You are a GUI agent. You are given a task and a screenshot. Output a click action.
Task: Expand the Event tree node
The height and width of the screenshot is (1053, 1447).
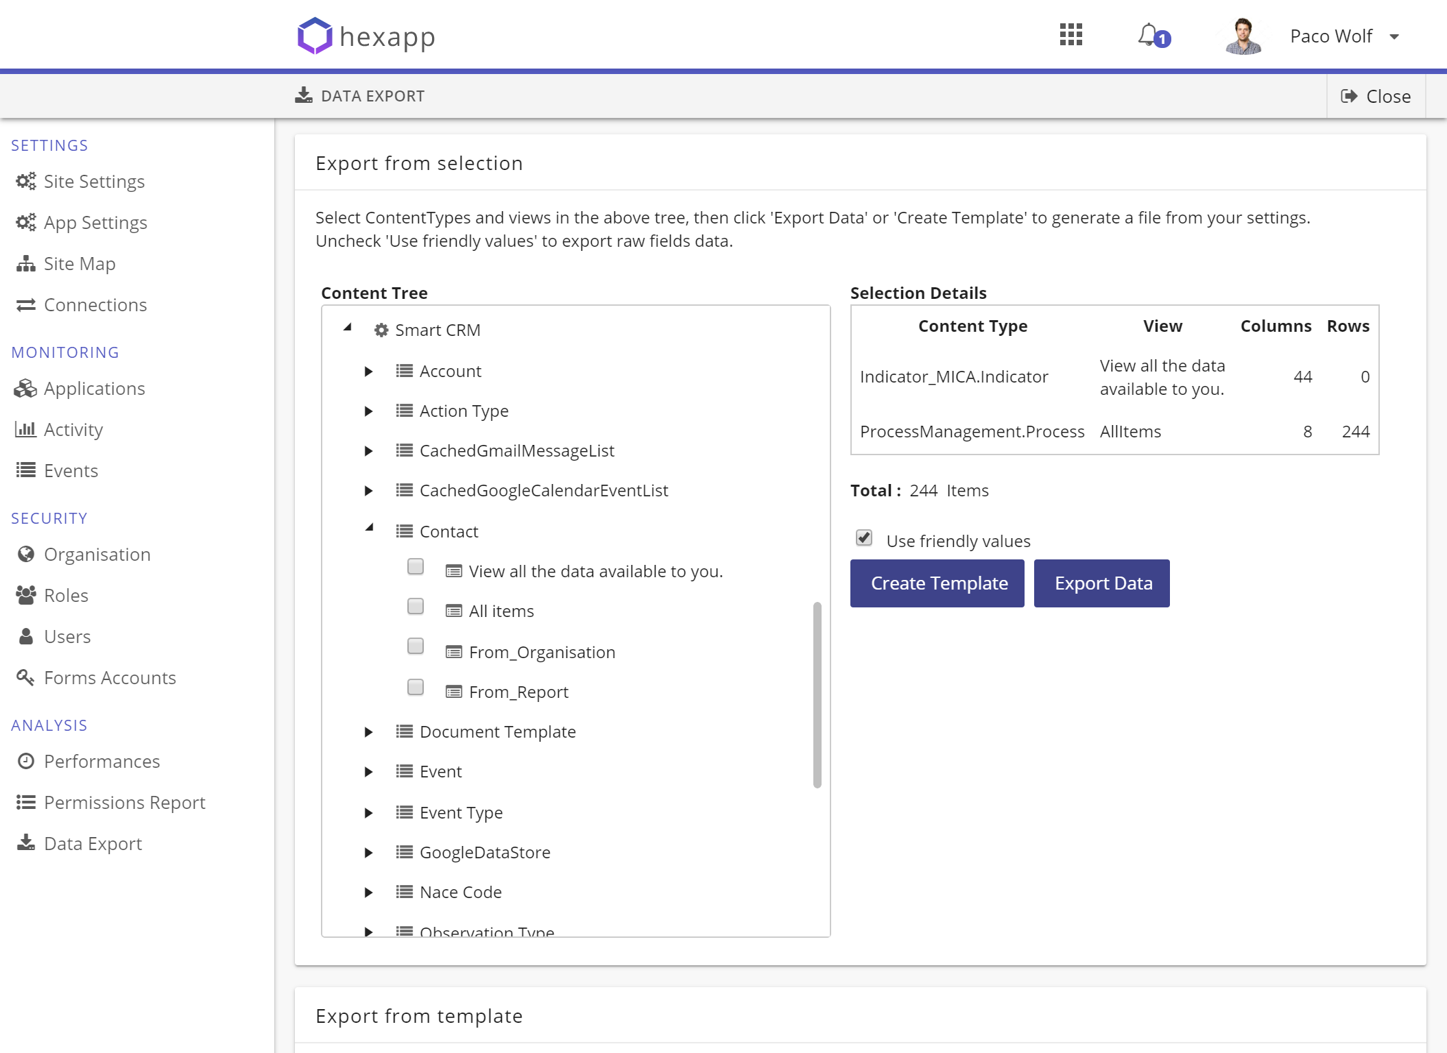pos(368,771)
